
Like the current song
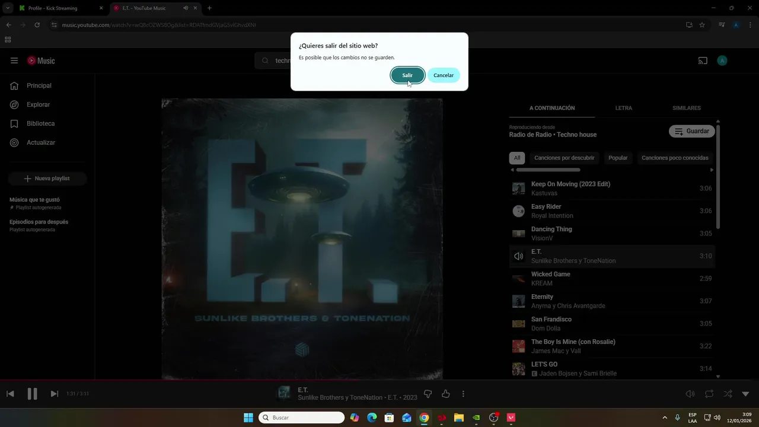446,394
